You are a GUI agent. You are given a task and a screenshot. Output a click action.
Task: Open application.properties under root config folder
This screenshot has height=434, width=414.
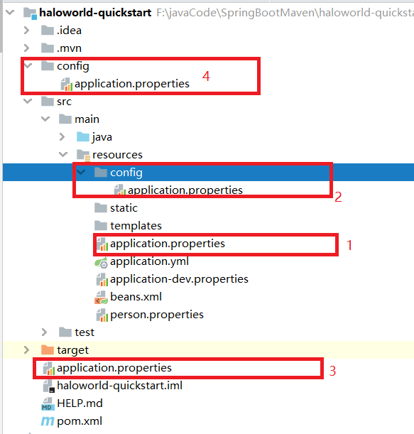[132, 84]
